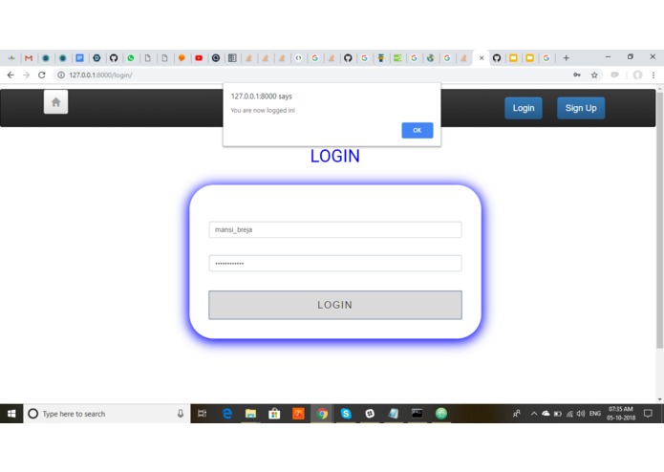This screenshot has height=472, width=664.
Task: Open the Windows Start menu
Action: click(x=11, y=414)
